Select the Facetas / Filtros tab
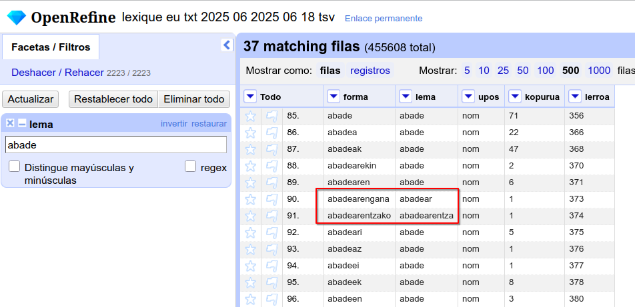 [51, 47]
